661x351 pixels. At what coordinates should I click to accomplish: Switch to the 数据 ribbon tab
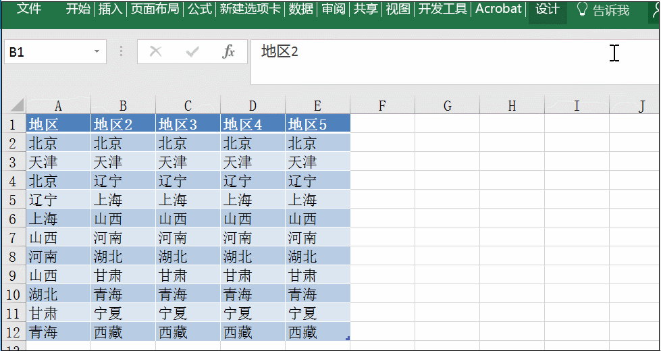coord(301,9)
